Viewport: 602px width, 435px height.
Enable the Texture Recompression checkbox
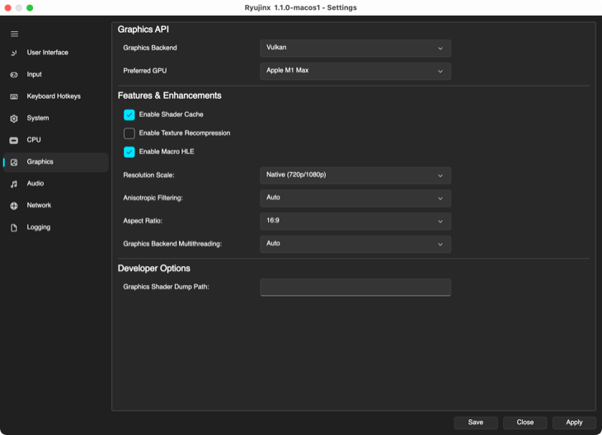[129, 133]
